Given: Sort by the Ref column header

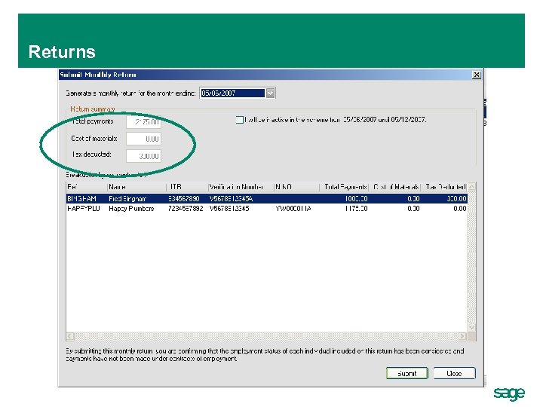Looking at the screenshot, I should coord(87,187).
